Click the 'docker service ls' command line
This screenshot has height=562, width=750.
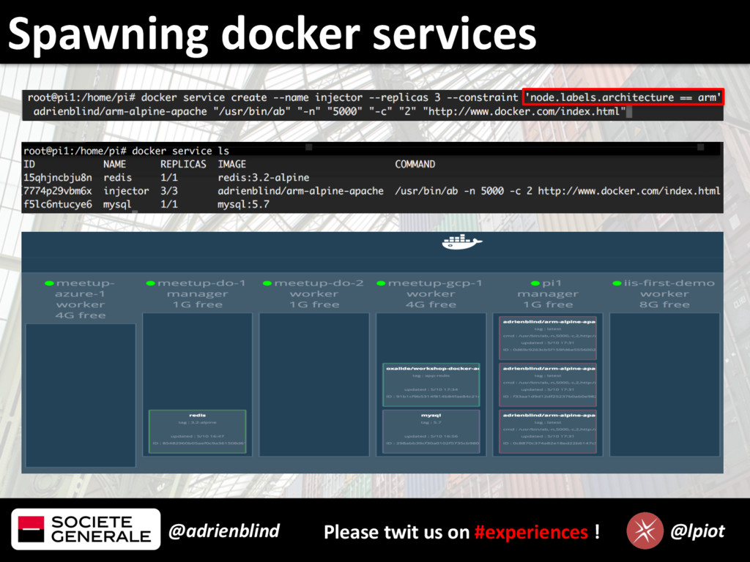coord(181,151)
